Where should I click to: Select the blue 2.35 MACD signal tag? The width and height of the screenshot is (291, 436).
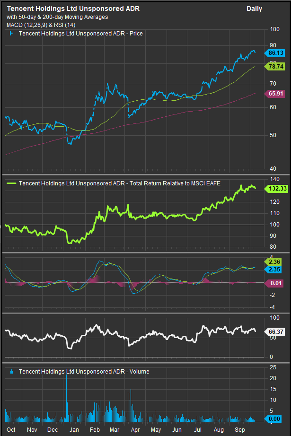coord(275,269)
